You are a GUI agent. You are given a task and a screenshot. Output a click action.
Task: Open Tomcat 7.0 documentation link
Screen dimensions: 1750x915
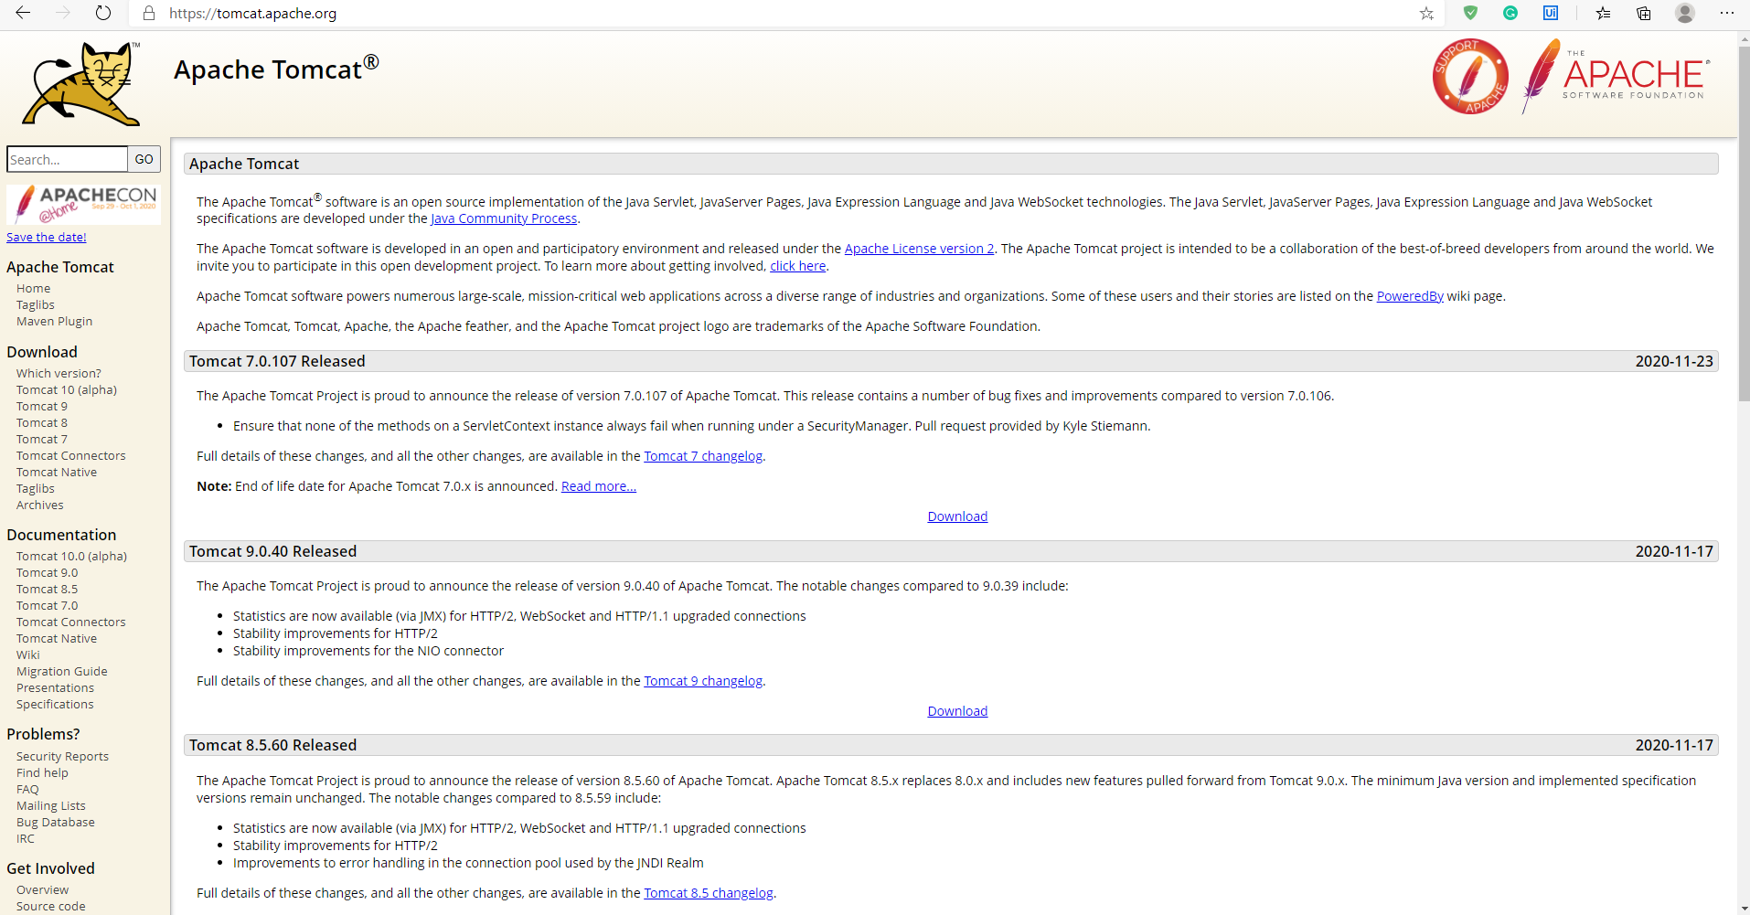(x=48, y=605)
